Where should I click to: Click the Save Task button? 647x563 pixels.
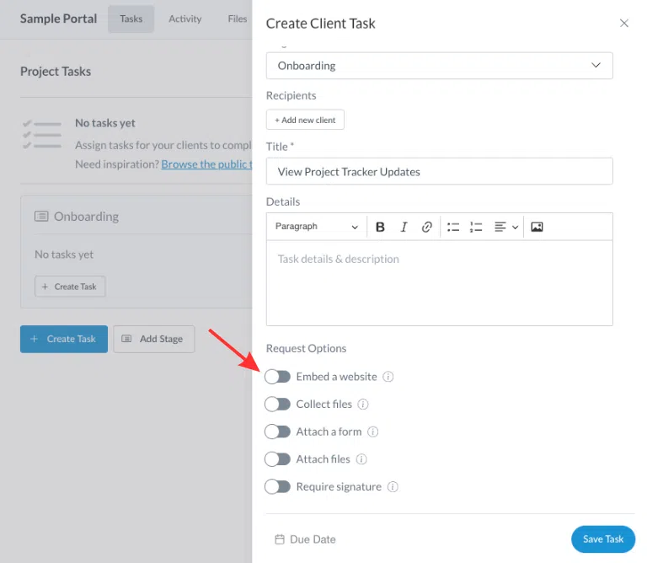602,539
